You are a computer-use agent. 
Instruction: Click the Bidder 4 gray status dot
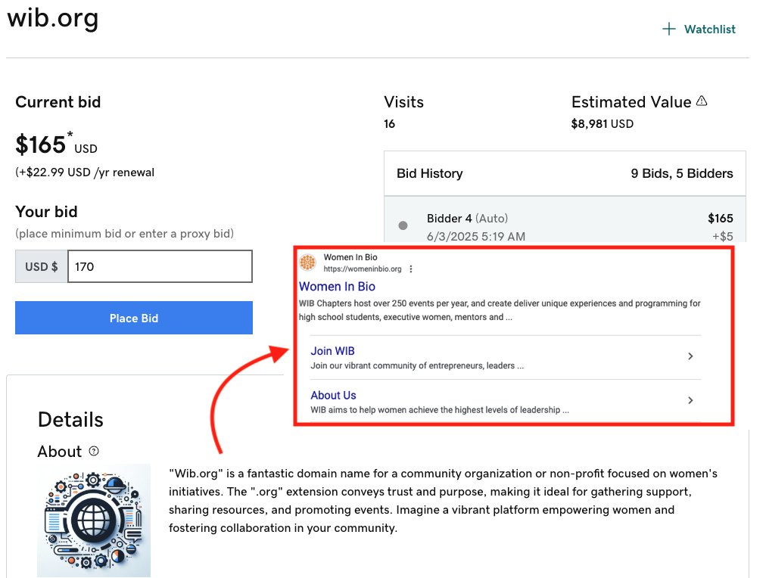point(403,225)
